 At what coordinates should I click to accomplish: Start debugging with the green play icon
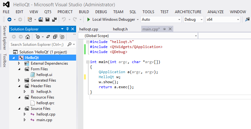tap(89, 19)
